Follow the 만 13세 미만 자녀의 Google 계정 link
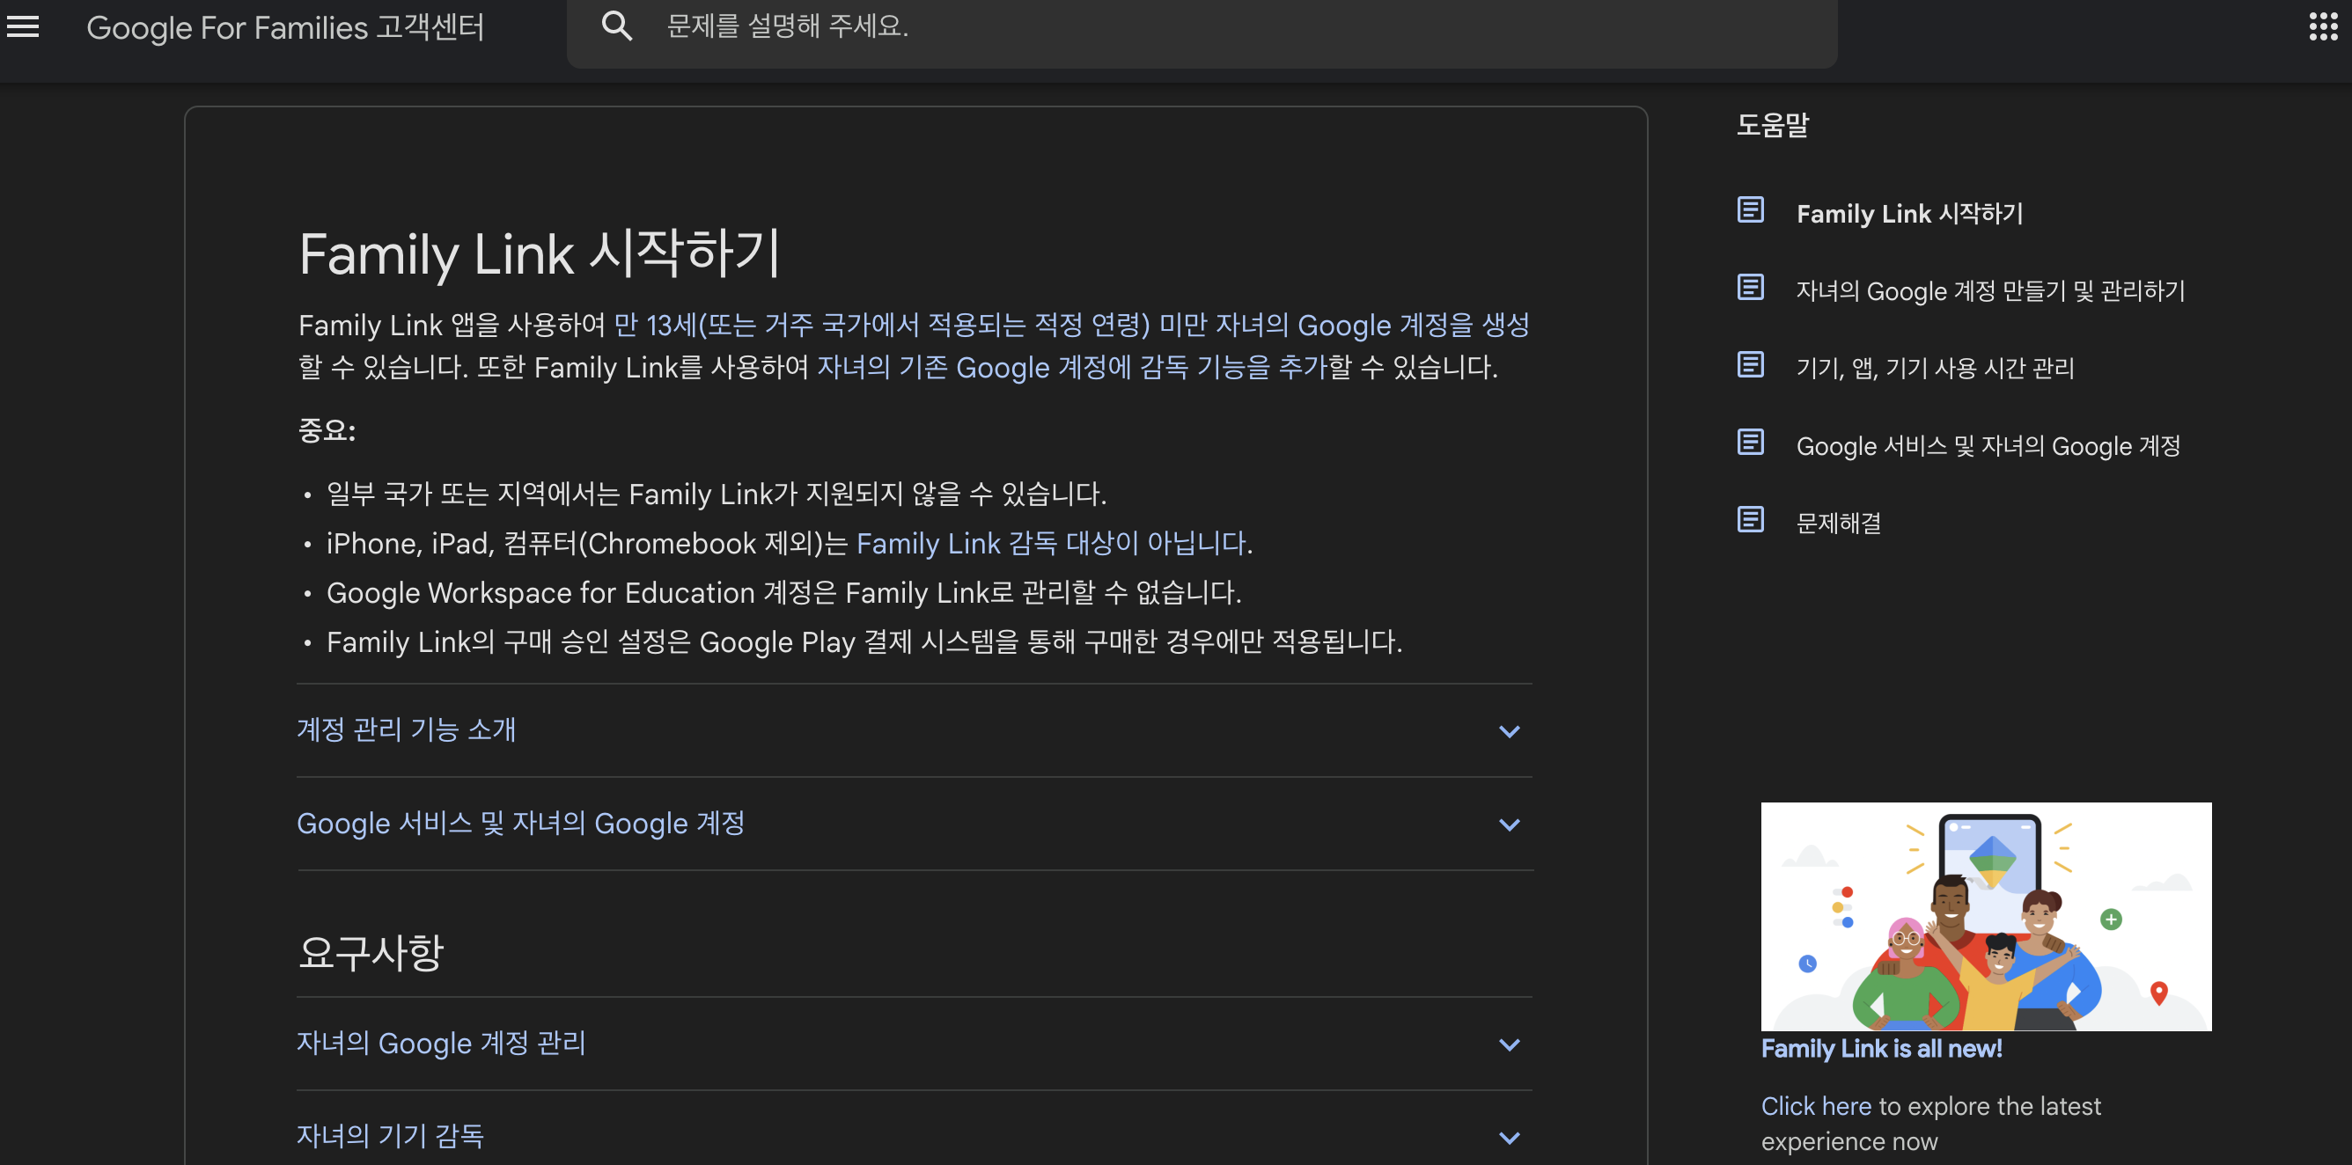Image resolution: width=2352 pixels, height=1165 pixels. coord(1070,325)
